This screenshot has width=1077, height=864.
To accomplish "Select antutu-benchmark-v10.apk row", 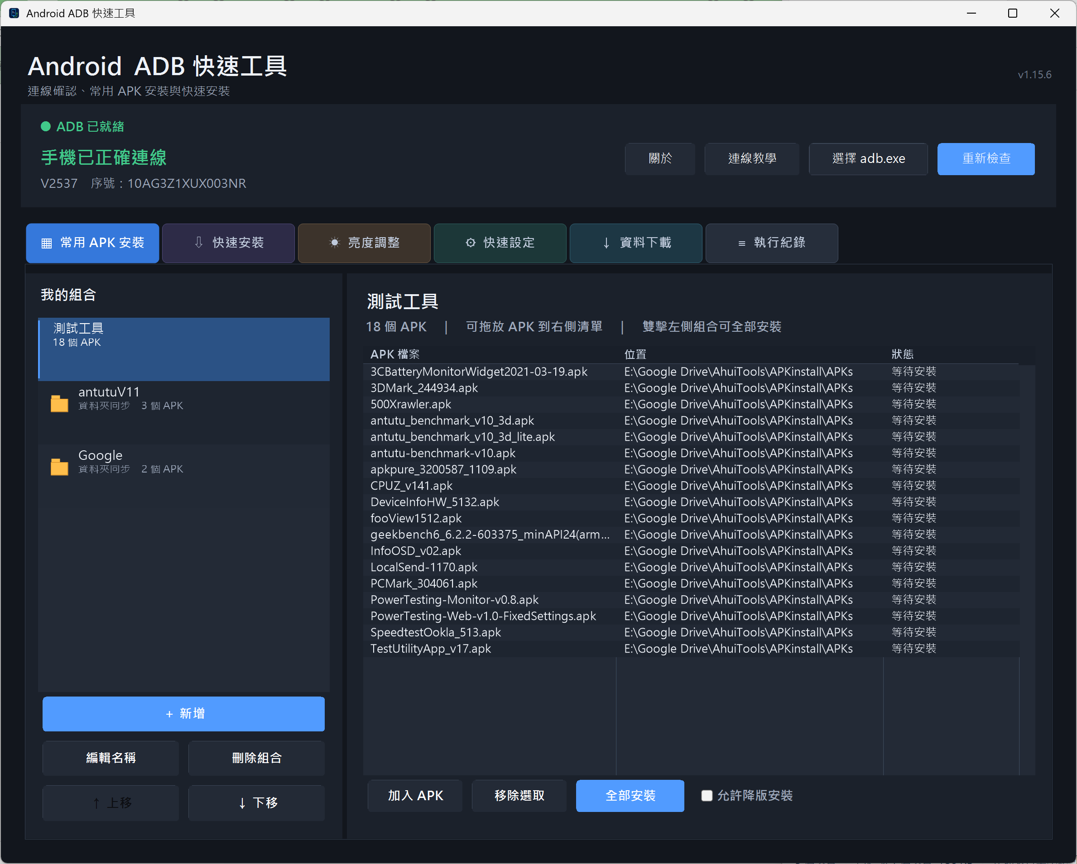I will click(692, 453).
